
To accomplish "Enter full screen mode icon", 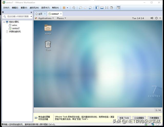I will point(107,8).
